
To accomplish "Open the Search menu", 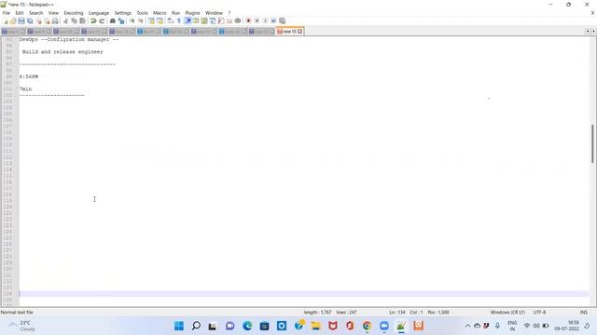I will pyautogui.click(x=35, y=13).
